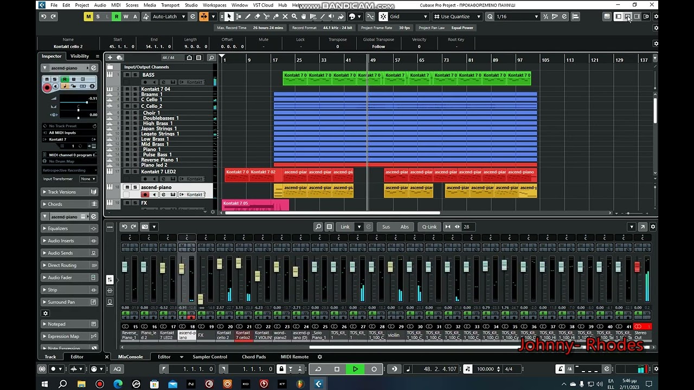The height and width of the screenshot is (390, 694).
Task: Select the Range Selection tool
Action: click(x=239, y=17)
